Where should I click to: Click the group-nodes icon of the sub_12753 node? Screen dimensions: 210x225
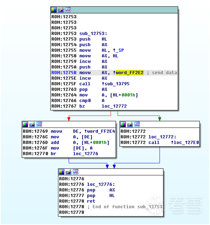point(68,10)
